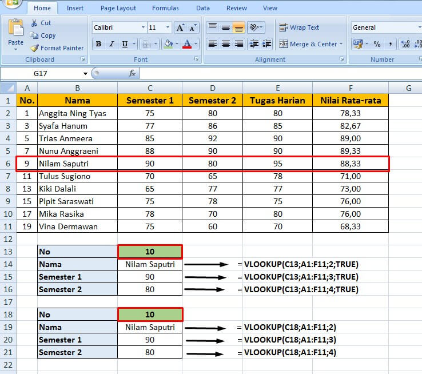Image resolution: width=422 pixels, height=374 pixels.
Task: Click green lookup cell C13
Action: 150,252
